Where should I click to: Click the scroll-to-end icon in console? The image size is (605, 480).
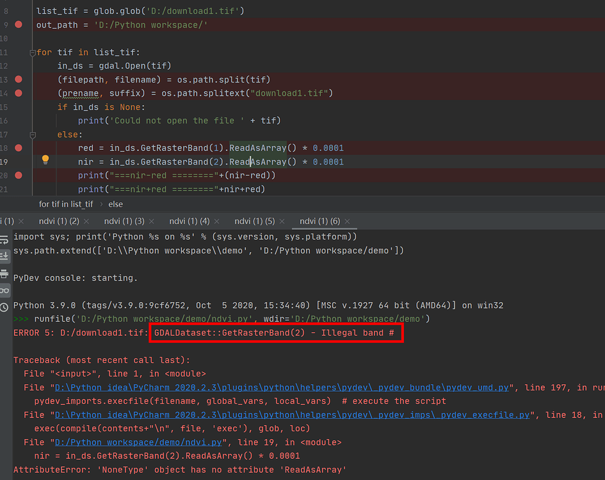click(x=4, y=255)
